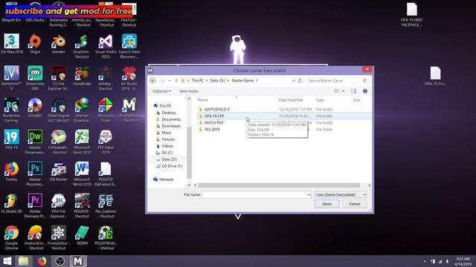This screenshot has height=267, width=476.
Task: Select Desktop in navigation pane
Action: pos(166,113)
